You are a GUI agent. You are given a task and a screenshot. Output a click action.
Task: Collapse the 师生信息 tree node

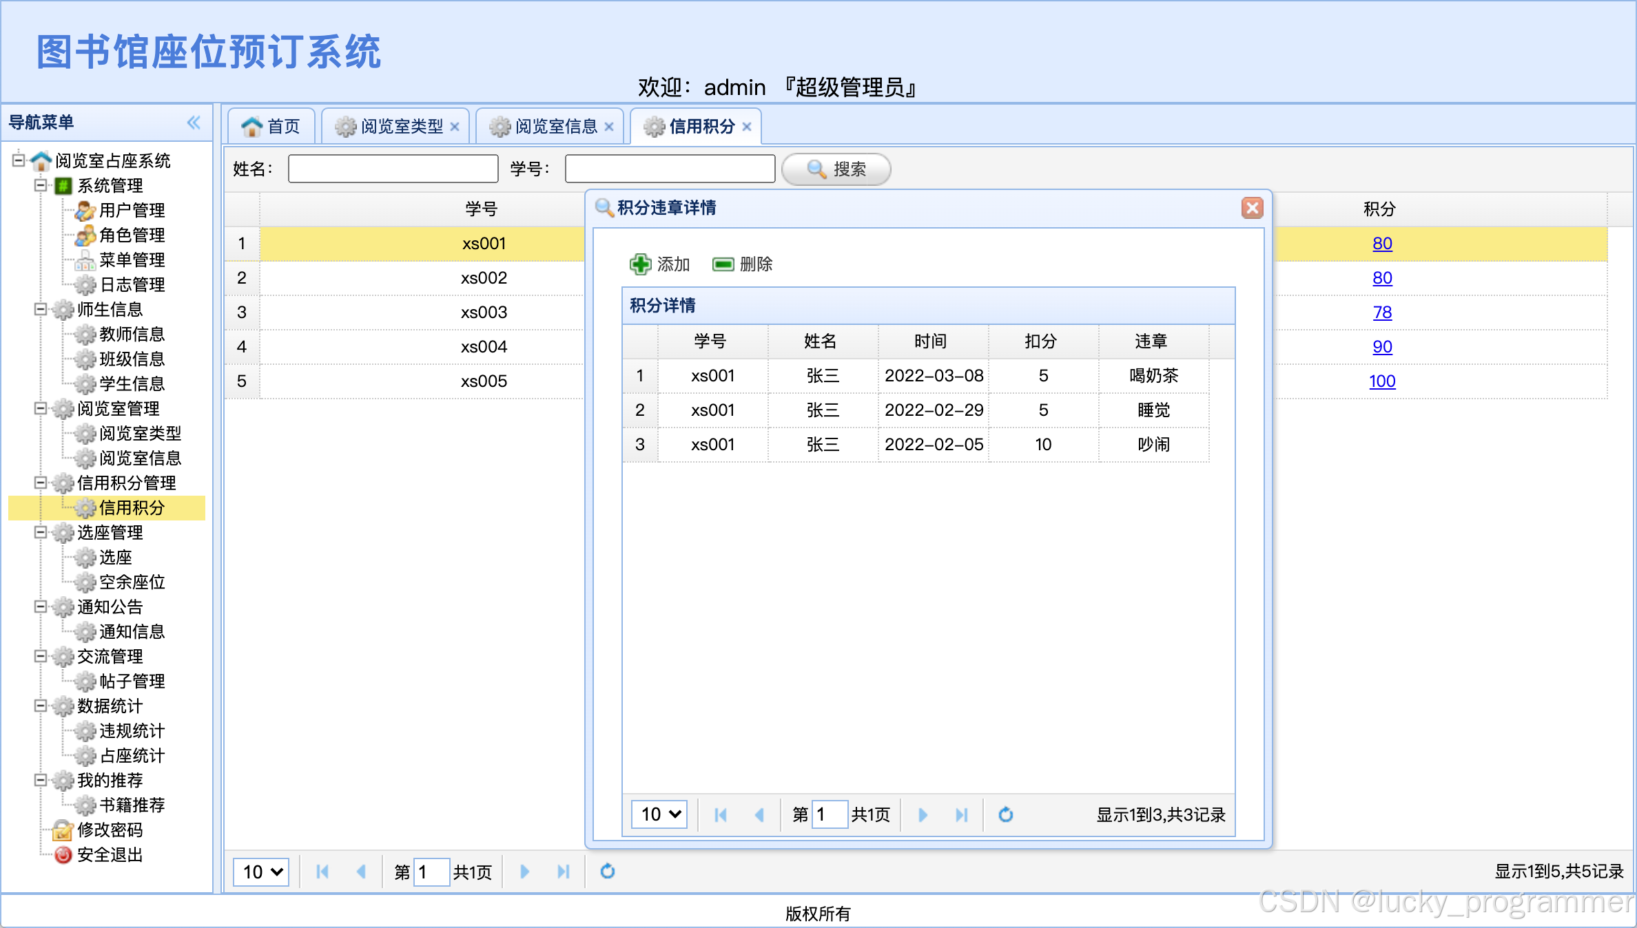click(x=41, y=309)
